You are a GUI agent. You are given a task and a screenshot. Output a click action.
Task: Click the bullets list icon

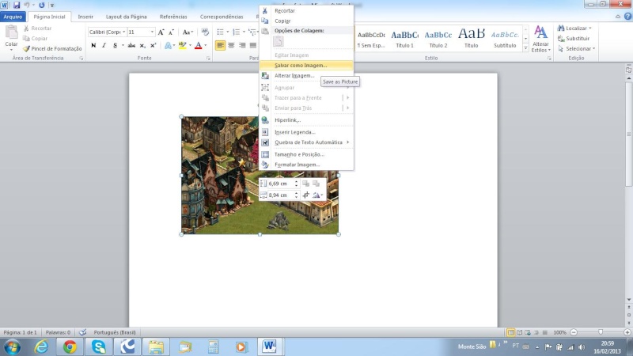click(220, 32)
